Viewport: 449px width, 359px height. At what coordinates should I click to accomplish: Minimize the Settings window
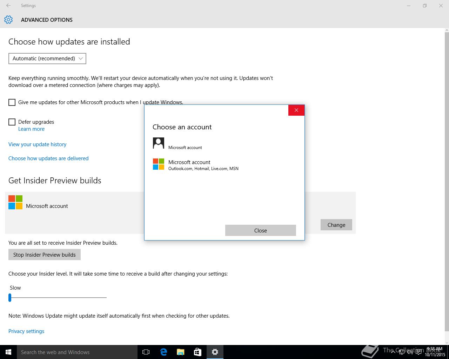pos(409,6)
